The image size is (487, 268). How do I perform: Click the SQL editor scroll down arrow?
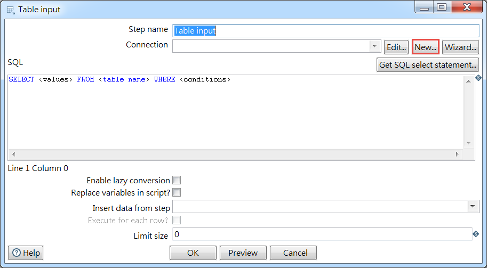click(468, 143)
